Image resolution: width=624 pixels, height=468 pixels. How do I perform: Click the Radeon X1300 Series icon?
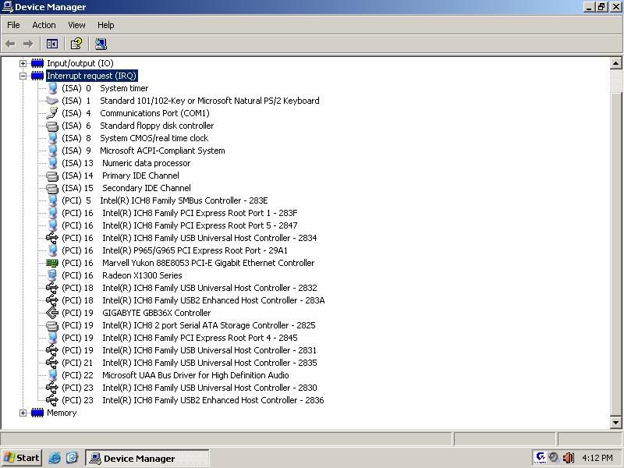[x=52, y=275]
